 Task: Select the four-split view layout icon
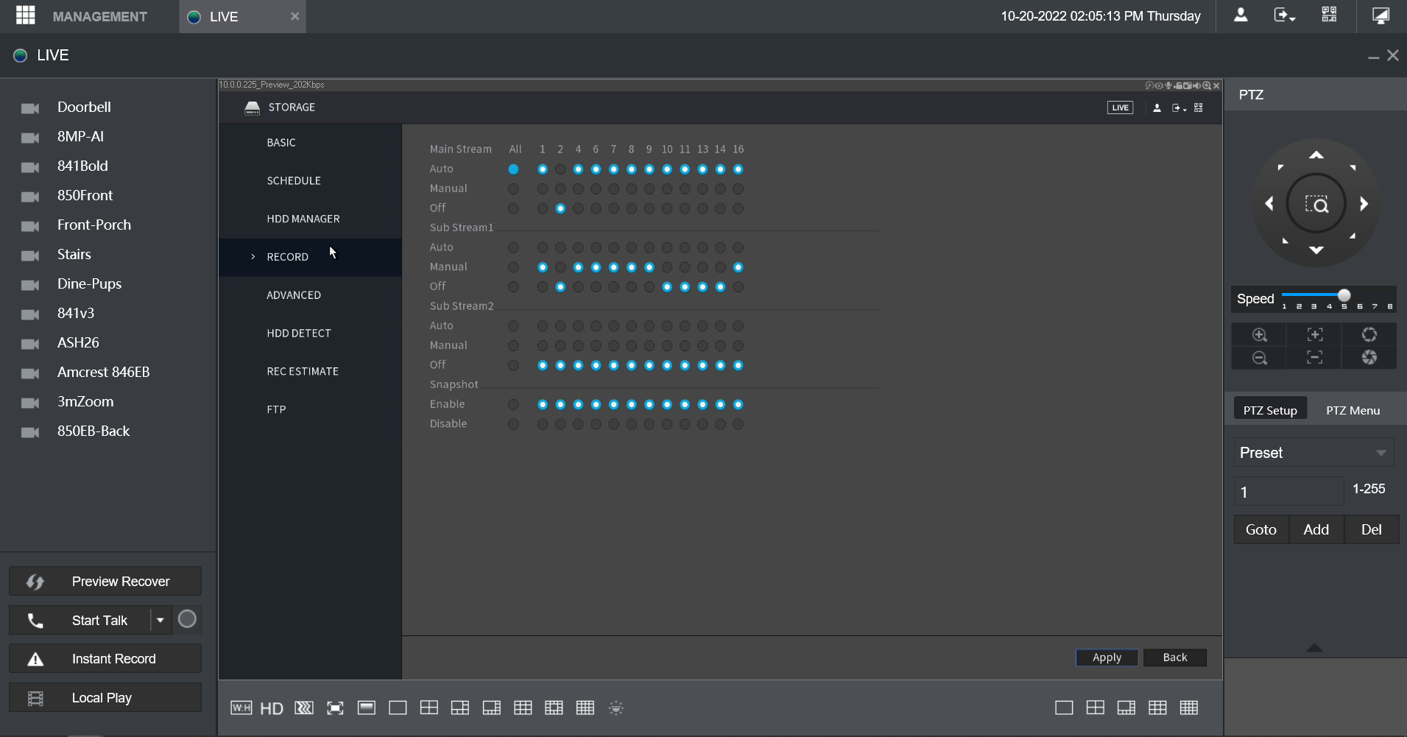(x=429, y=708)
